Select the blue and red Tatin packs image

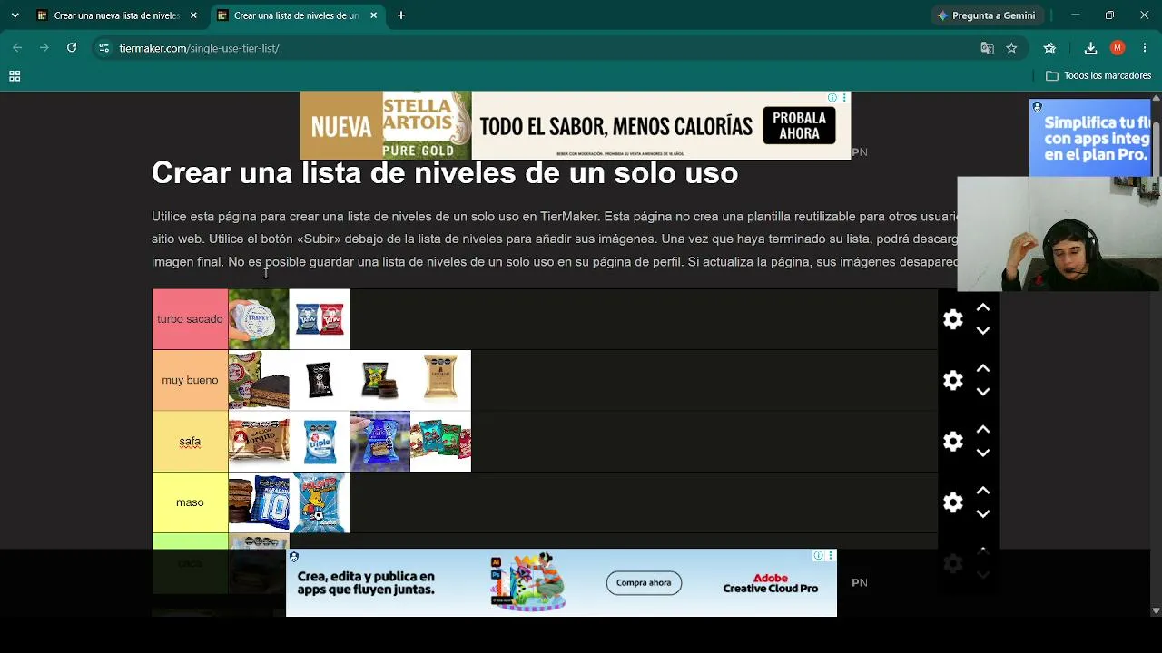320,319
